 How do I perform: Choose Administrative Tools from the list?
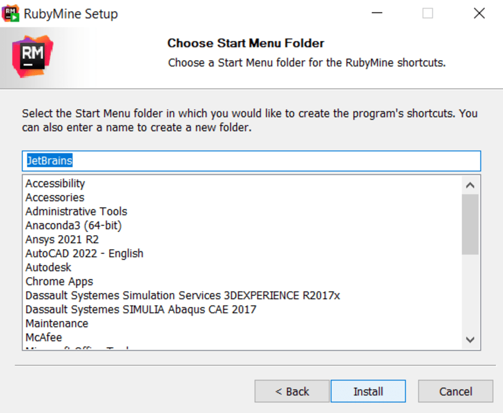pos(76,211)
